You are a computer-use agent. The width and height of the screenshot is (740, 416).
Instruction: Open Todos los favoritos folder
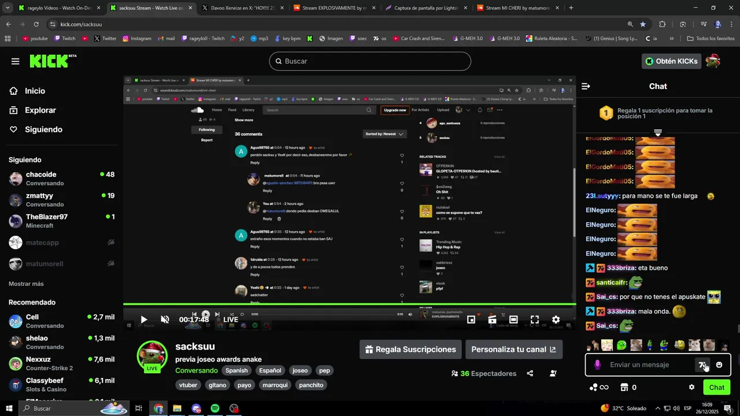point(711,39)
